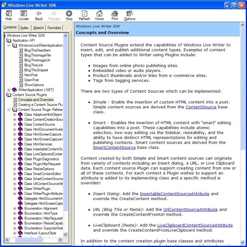Switch to the Contents tab
This screenshot has height=247, width=247.
[10, 27]
